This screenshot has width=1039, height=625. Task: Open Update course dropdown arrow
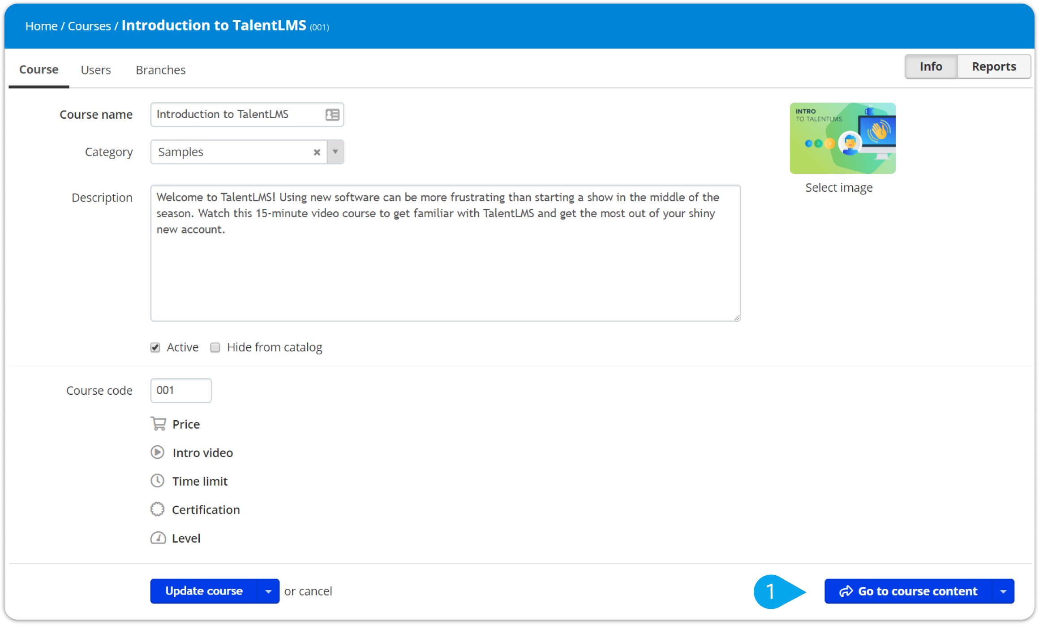click(x=268, y=591)
